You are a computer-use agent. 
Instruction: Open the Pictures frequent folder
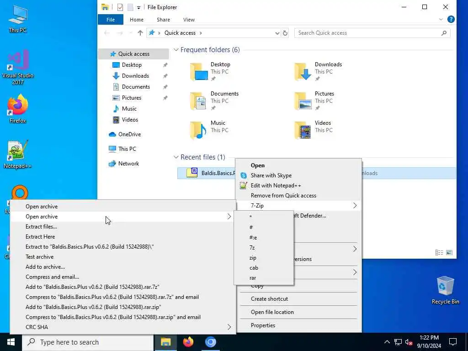[314, 101]
